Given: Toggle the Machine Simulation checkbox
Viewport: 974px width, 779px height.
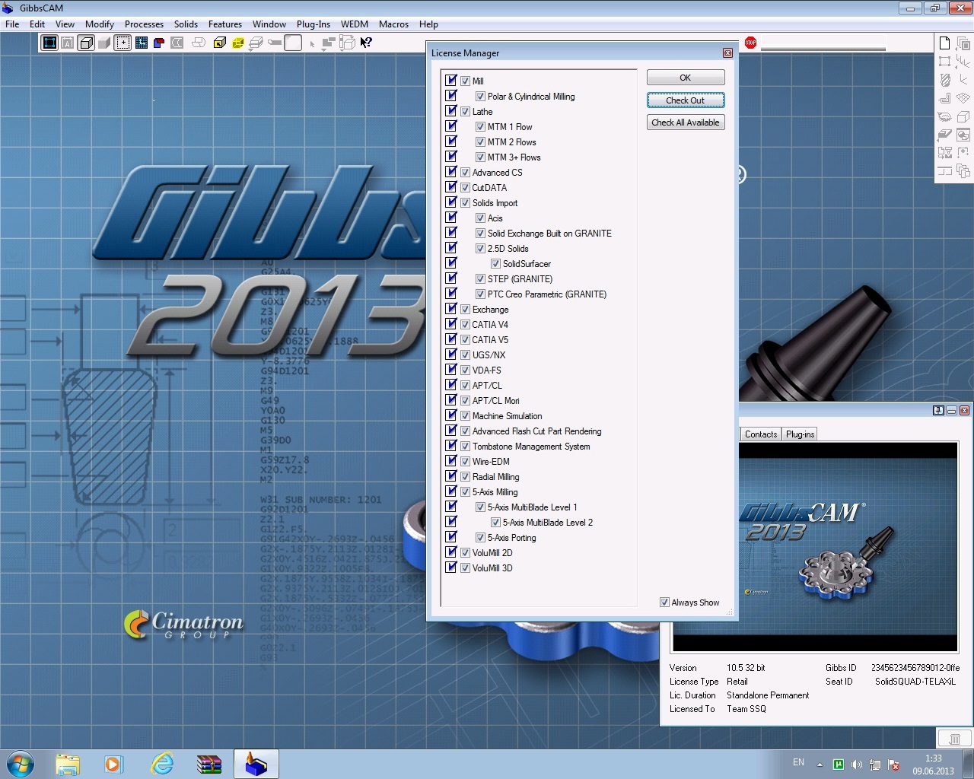Looking at the screenshot, I should (465, 416).
